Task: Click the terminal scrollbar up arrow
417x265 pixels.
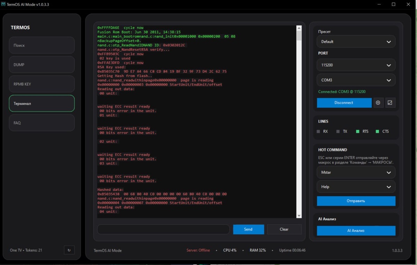Action: [x=299, y=28]
